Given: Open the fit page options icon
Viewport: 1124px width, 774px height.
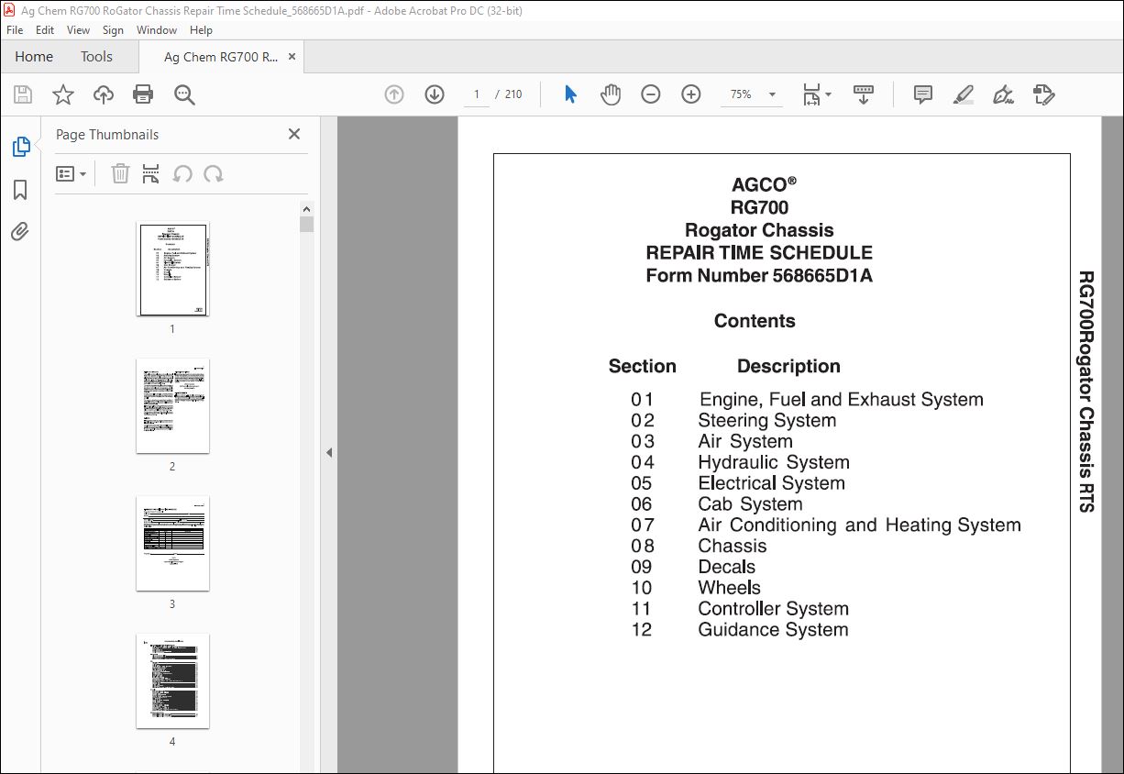Looking at the screenshot, I should (x=816, y=94).
